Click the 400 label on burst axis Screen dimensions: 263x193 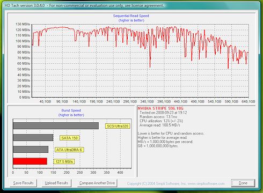coord(120,173)
